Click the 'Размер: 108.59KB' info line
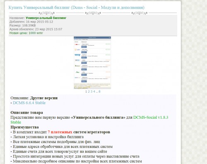Image resolution: width=207 pixels, height=164 pixels. coord(22,26)
